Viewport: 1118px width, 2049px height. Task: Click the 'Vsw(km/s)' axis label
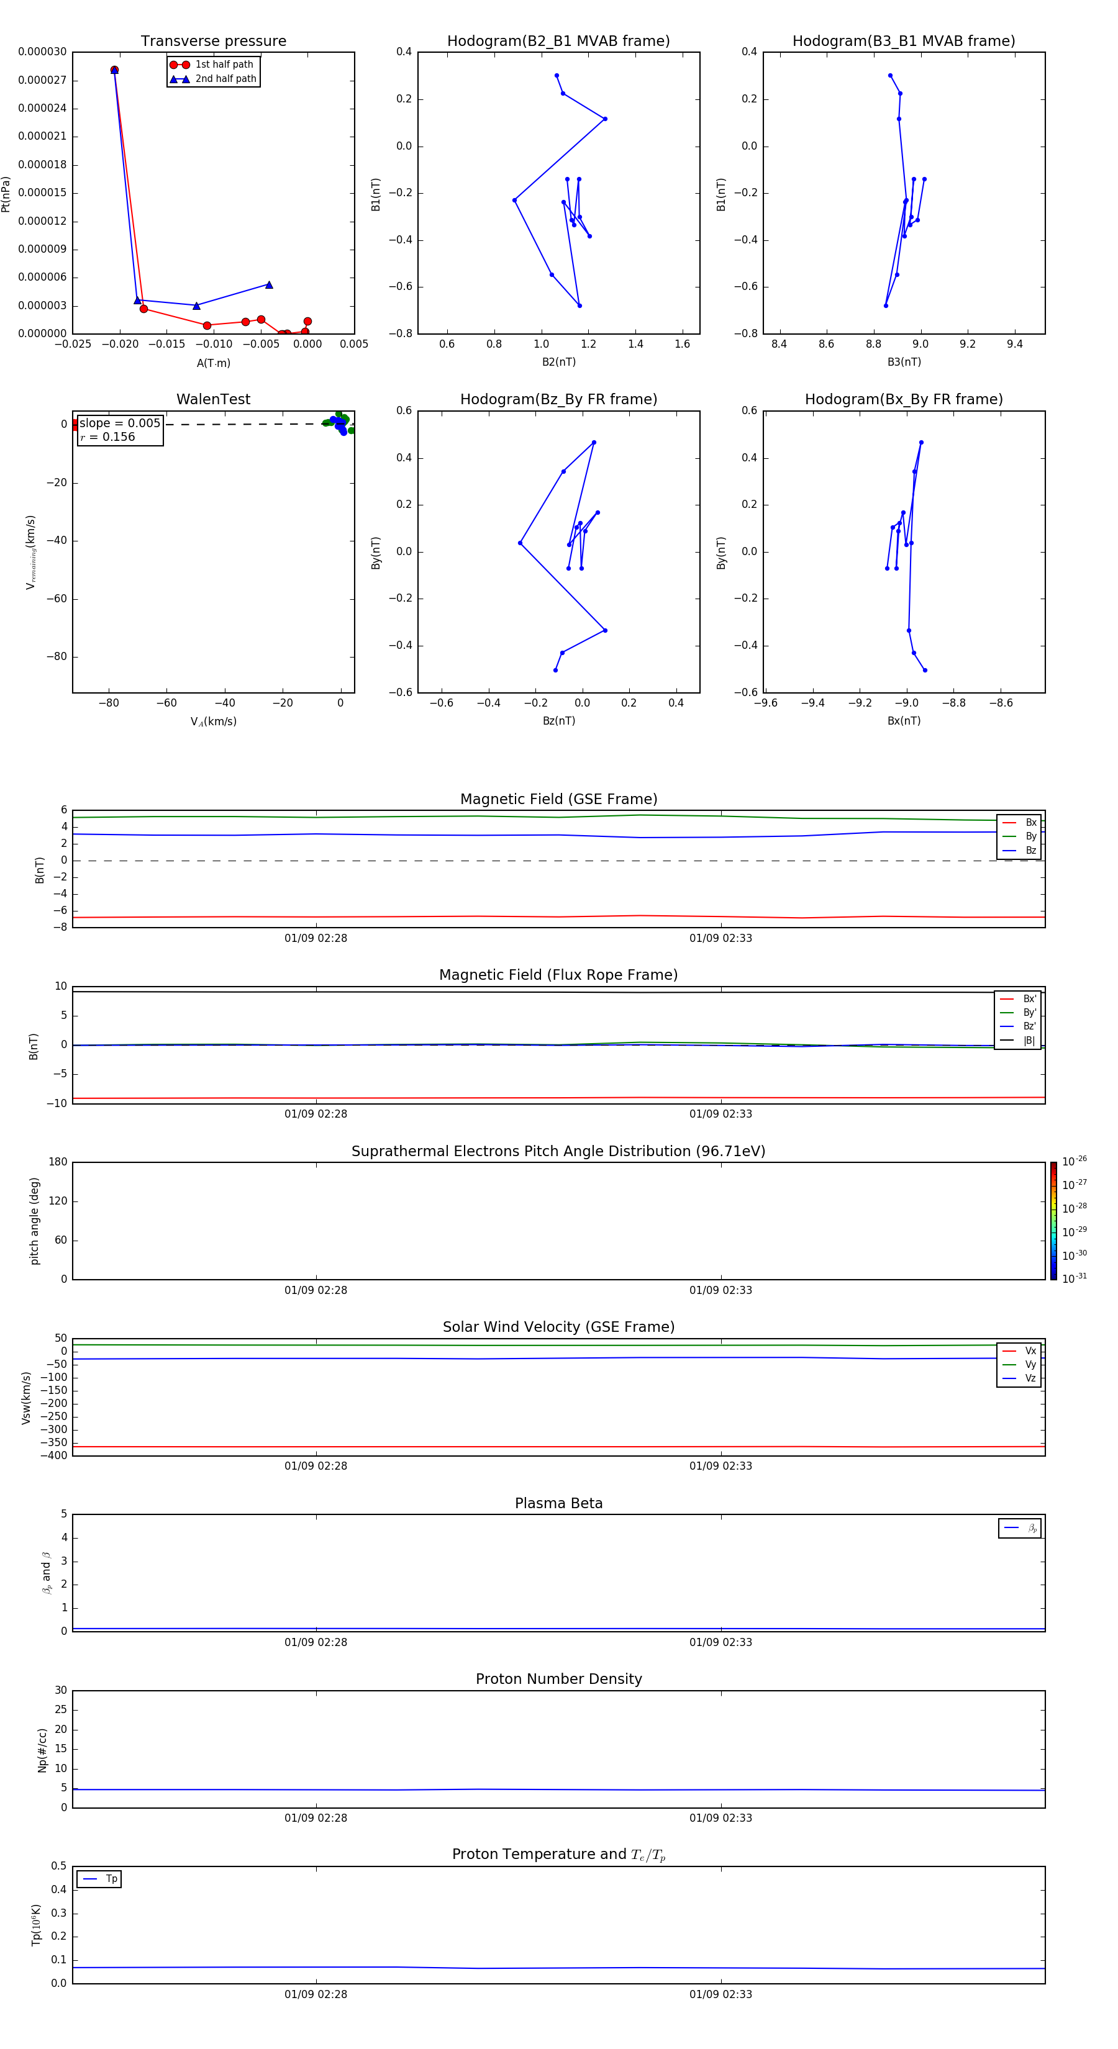click(26, 1398)
